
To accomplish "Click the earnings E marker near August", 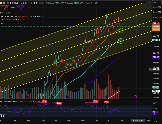I will (x=11, y=97).
